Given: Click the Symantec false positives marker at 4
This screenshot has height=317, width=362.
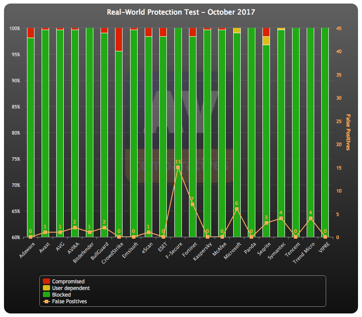Looking at the screenshot, I should click(281, 218).
